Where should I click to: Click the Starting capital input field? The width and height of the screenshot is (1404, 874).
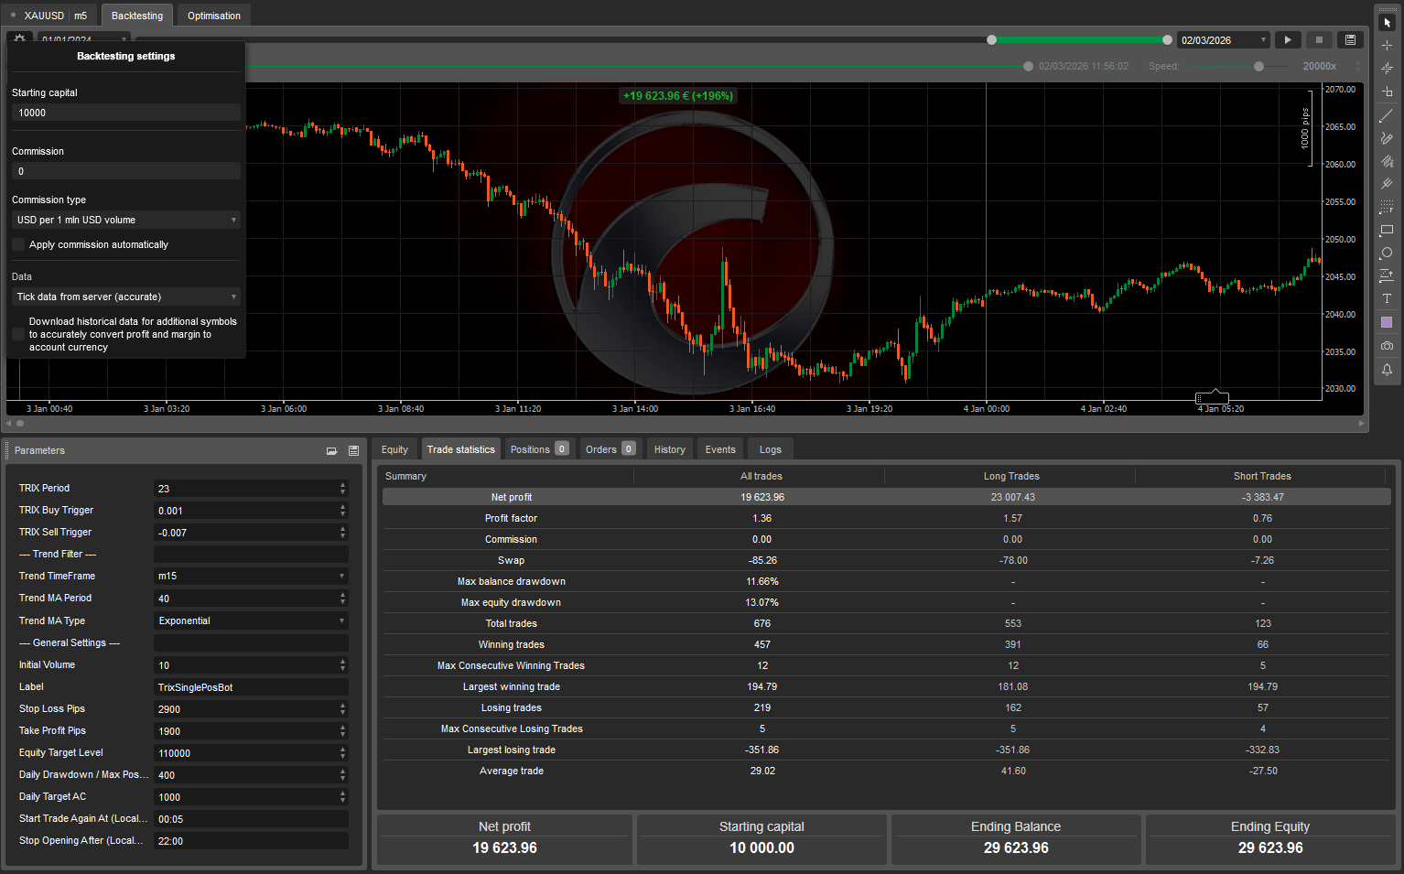[x=125, y=113]
